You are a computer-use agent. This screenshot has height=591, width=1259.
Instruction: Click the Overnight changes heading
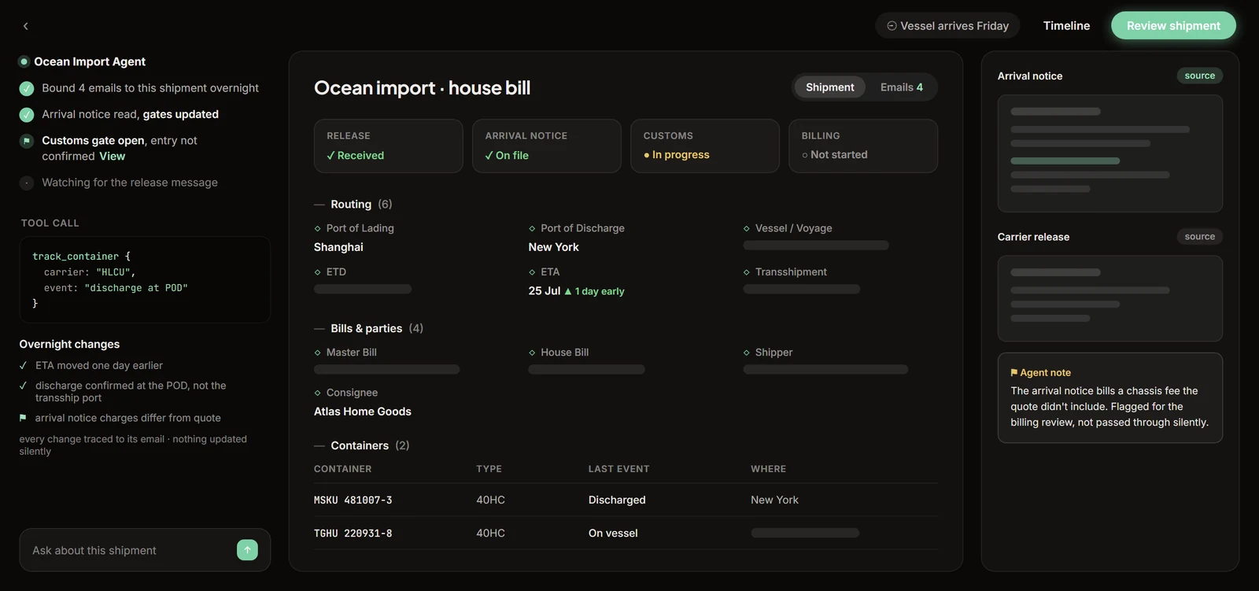pos(69,345)
